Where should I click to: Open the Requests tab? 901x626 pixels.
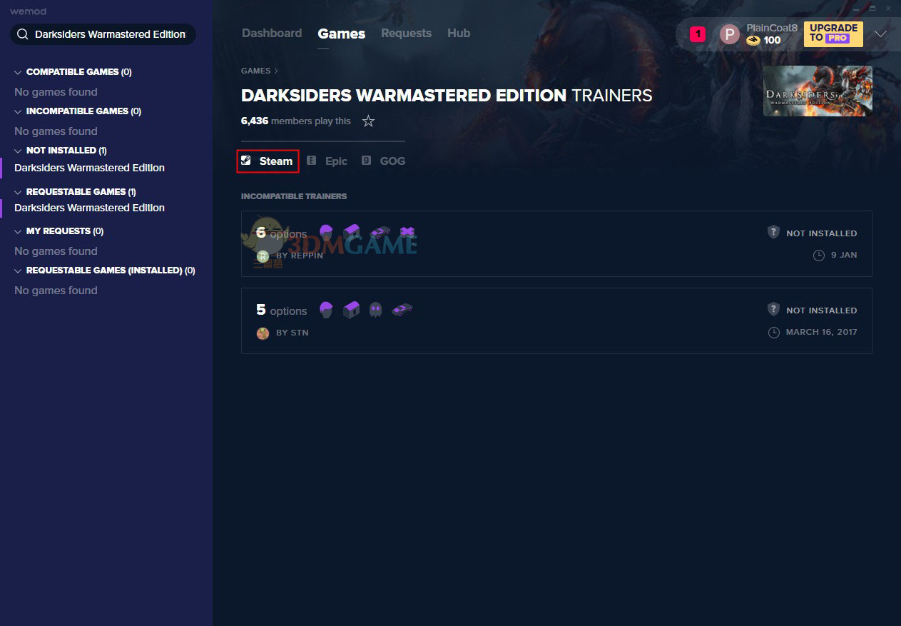coord(406,34)
